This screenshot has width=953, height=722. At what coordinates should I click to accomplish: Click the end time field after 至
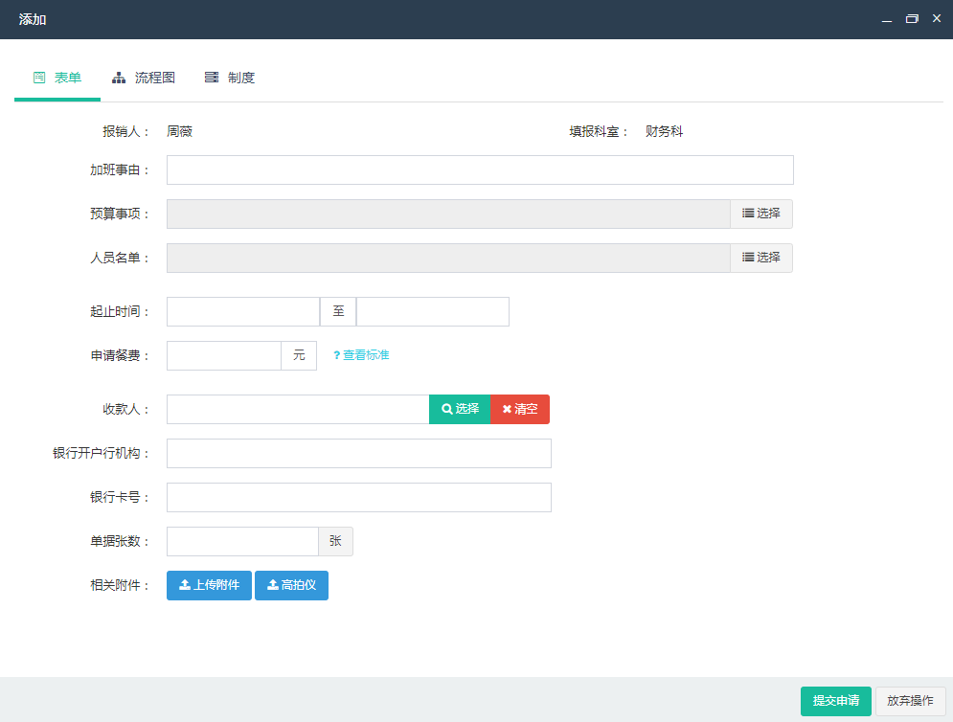(x=433, y=312)
